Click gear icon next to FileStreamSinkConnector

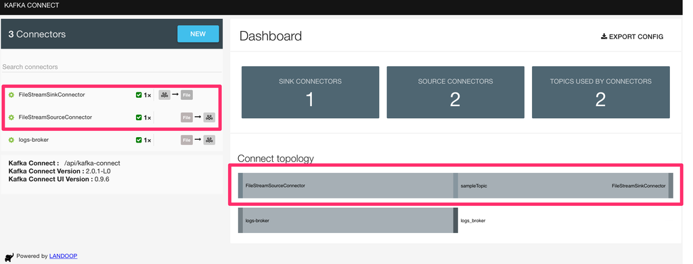click(x=12, y=95)
